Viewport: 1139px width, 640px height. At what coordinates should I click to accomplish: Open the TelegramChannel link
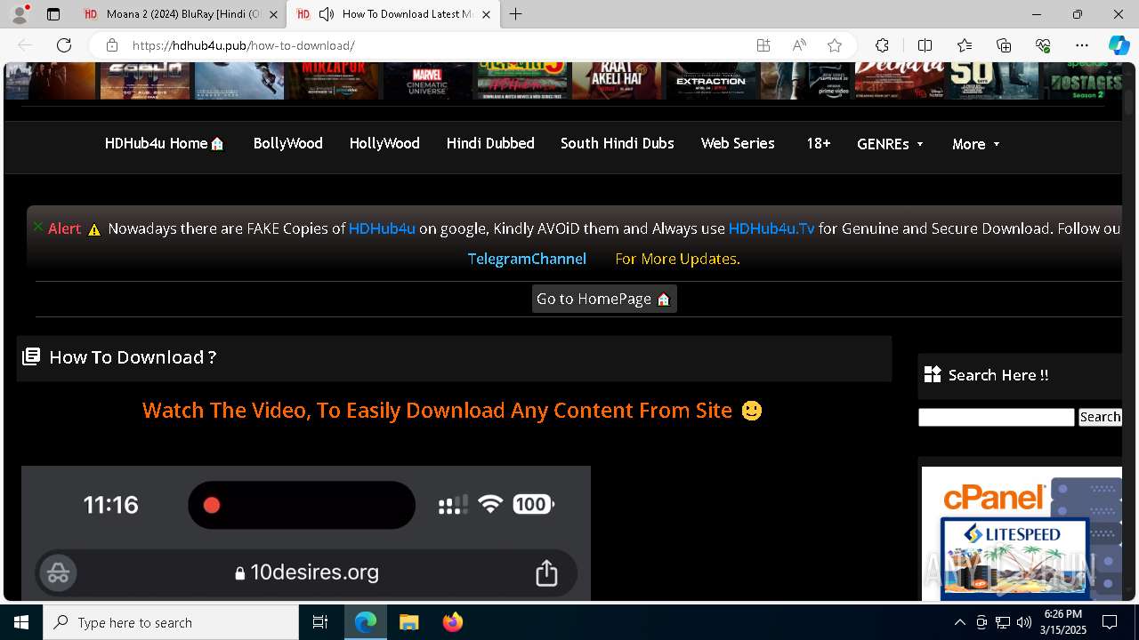[x=527, y=259]
